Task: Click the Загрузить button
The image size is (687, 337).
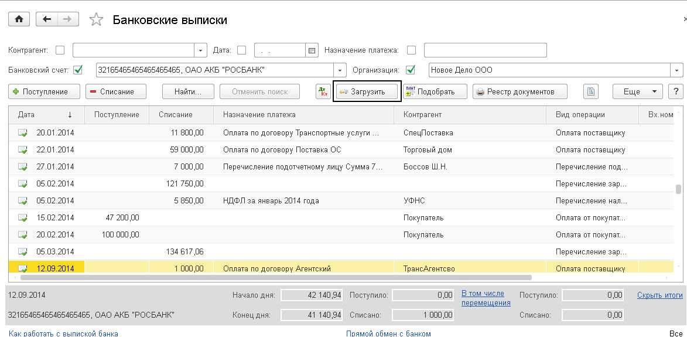Action: [367, 91]
